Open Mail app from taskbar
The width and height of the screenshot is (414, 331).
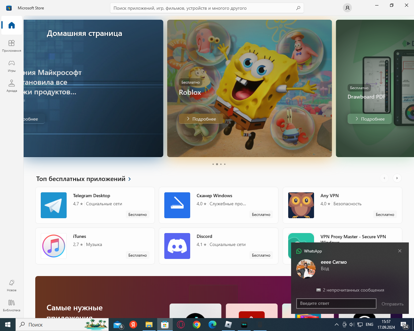(x=118, y=325)
